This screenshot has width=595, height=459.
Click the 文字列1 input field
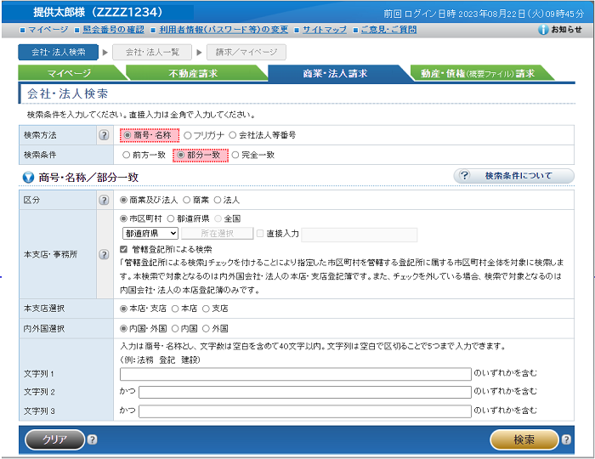pos(296,374)
